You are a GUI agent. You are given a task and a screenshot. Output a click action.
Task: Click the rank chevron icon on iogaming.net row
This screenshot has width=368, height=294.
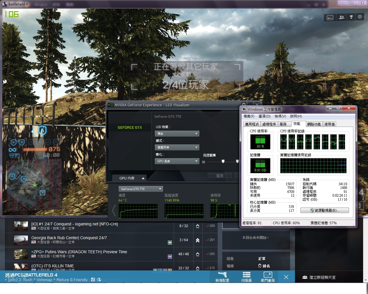198,226
